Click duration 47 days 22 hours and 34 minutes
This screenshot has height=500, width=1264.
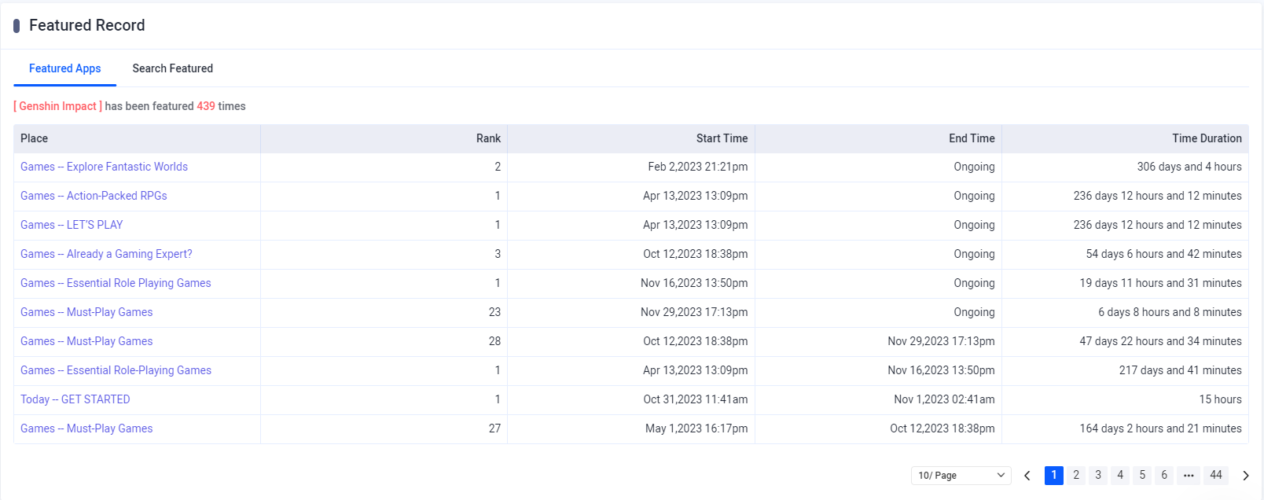tap(1161, 341)
